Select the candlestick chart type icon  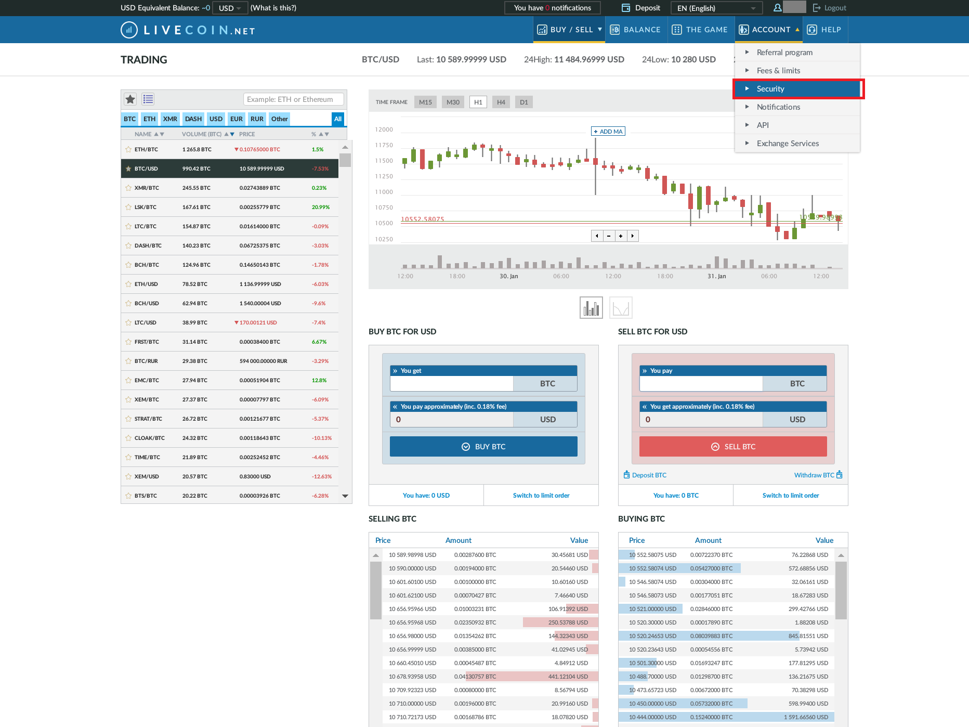point(591,308)
